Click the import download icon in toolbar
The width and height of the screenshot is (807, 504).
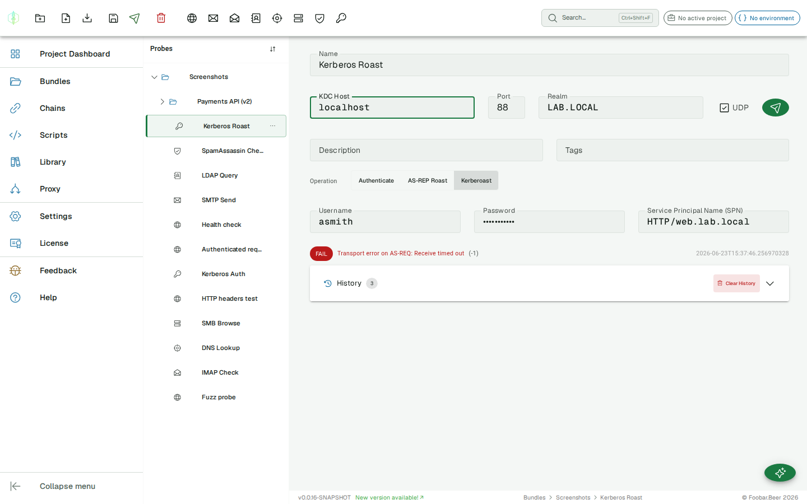[87, 18]
